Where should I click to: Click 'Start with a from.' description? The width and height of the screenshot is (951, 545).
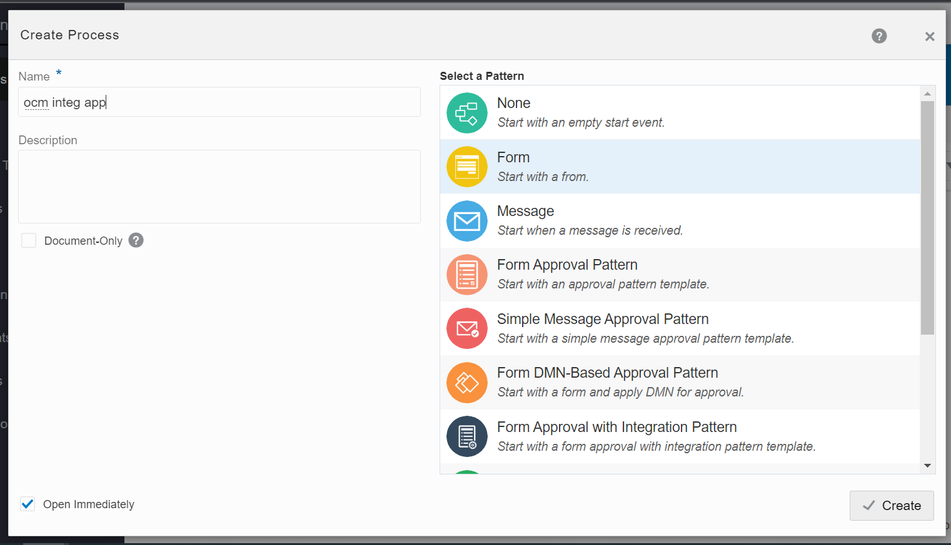point(543,177)
